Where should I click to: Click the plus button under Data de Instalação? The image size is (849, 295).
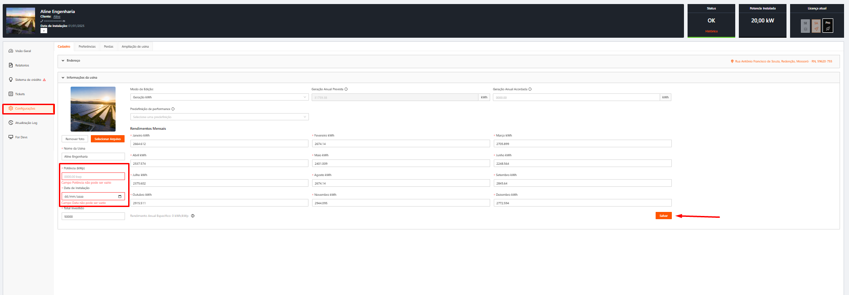(44, 31)
